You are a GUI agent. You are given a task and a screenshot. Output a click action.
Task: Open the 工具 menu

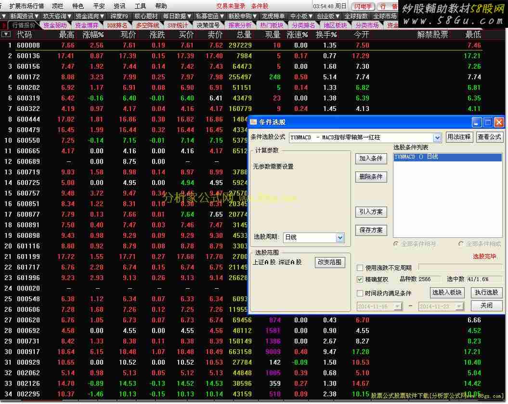tap(140, 6)
